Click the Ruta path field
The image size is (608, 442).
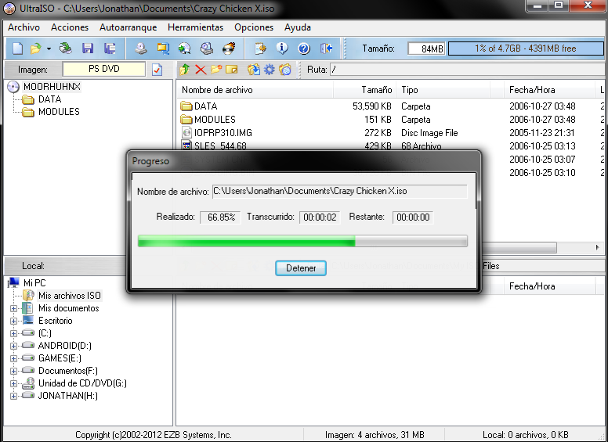(467, 70)
